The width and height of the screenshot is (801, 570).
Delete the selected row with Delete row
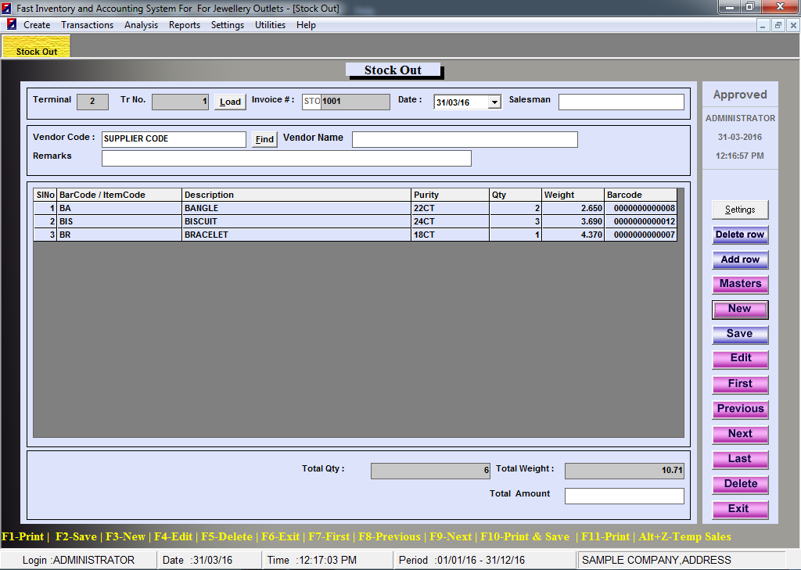coord(740,235)
